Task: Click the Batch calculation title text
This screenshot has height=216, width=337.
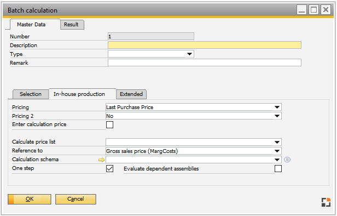Action: (x=32, y=10)
